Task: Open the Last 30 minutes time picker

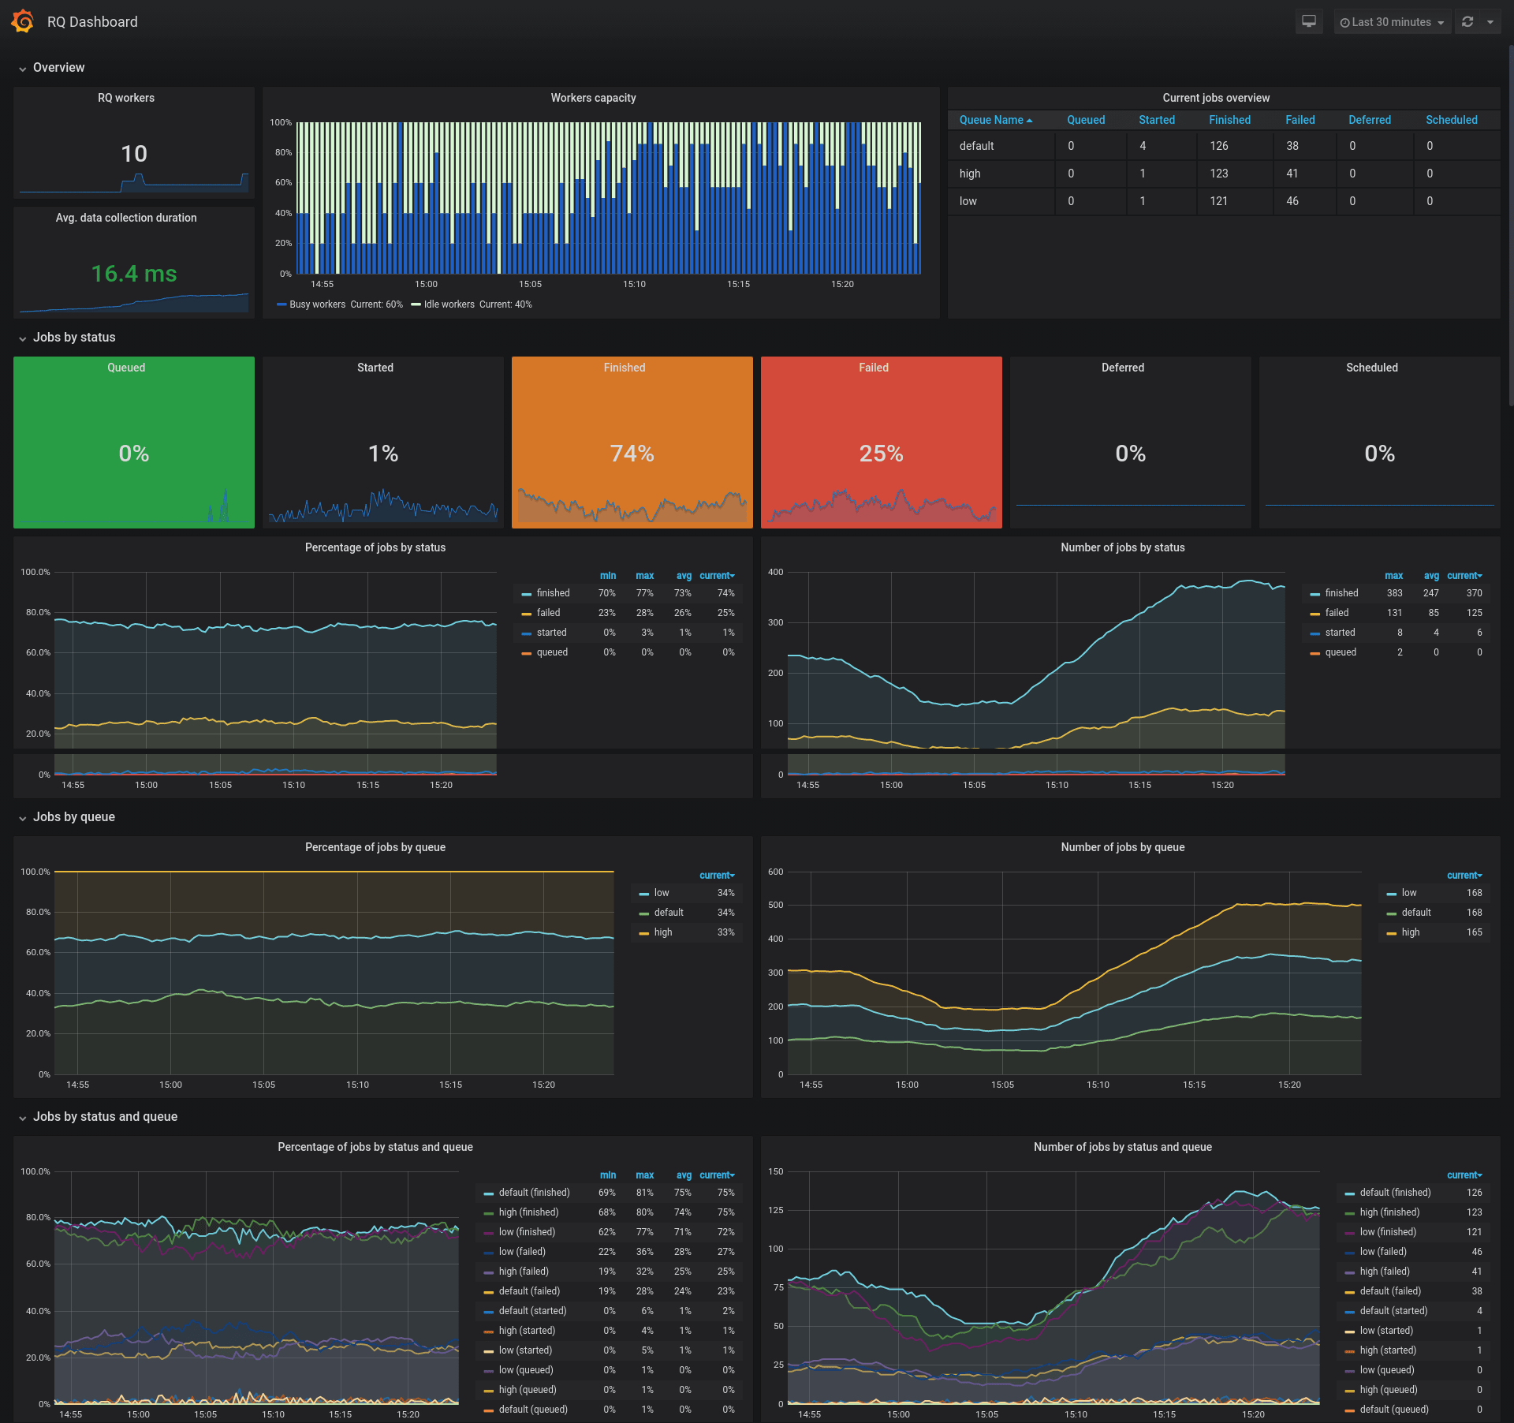Action: (1392, 22)
